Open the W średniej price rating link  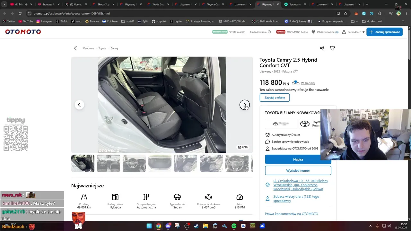pos(308,83)
